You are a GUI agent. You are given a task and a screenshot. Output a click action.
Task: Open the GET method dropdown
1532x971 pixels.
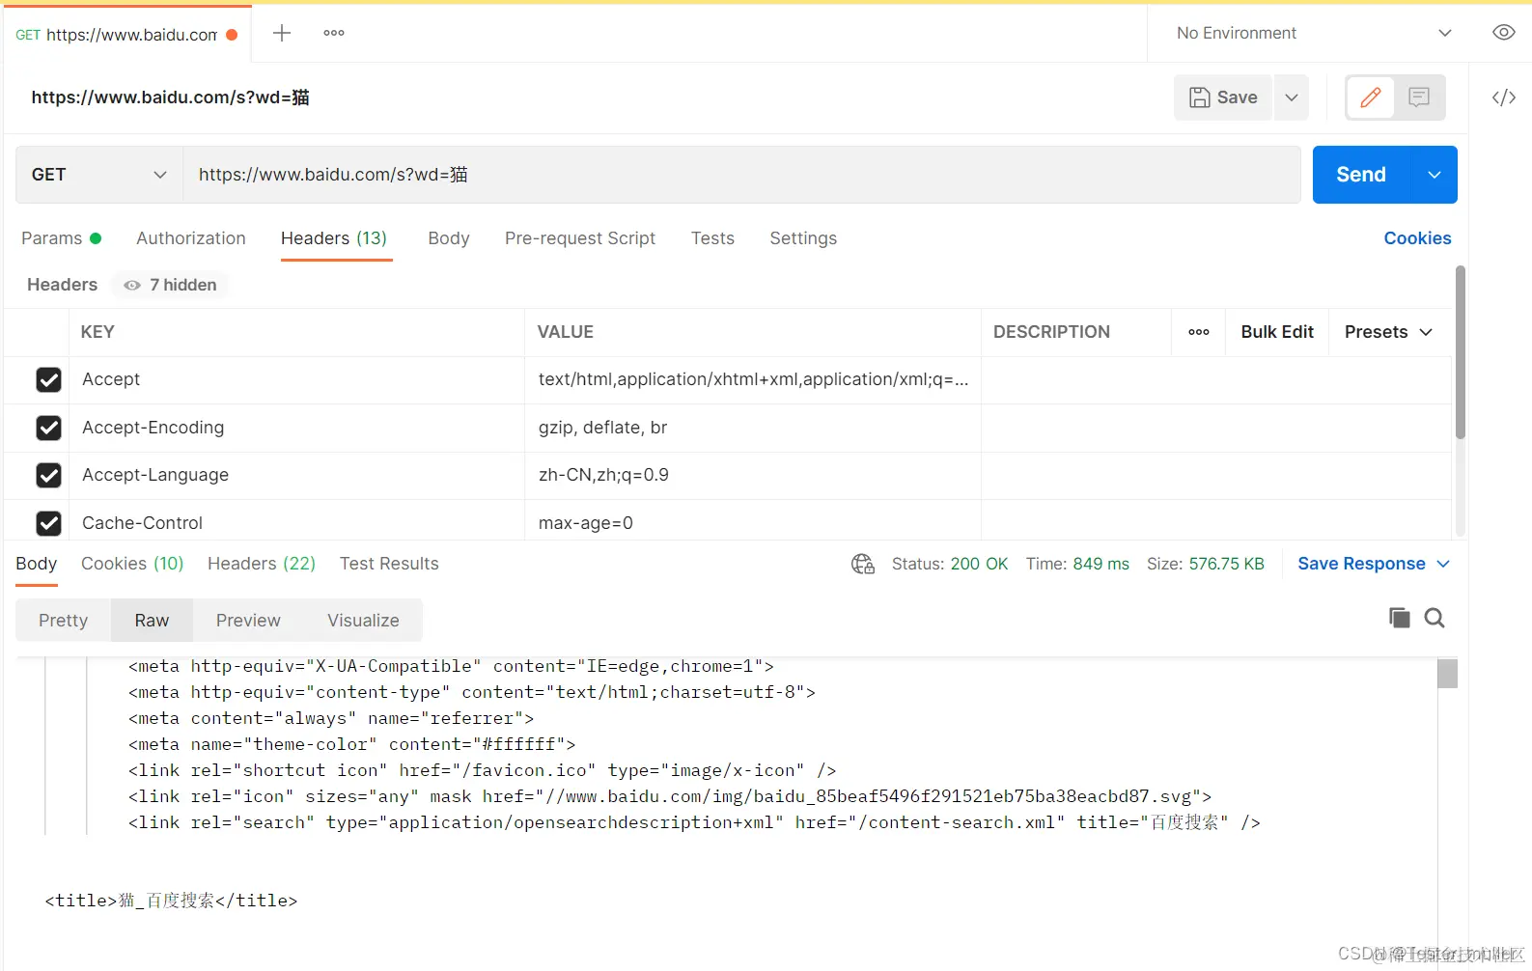99,175
